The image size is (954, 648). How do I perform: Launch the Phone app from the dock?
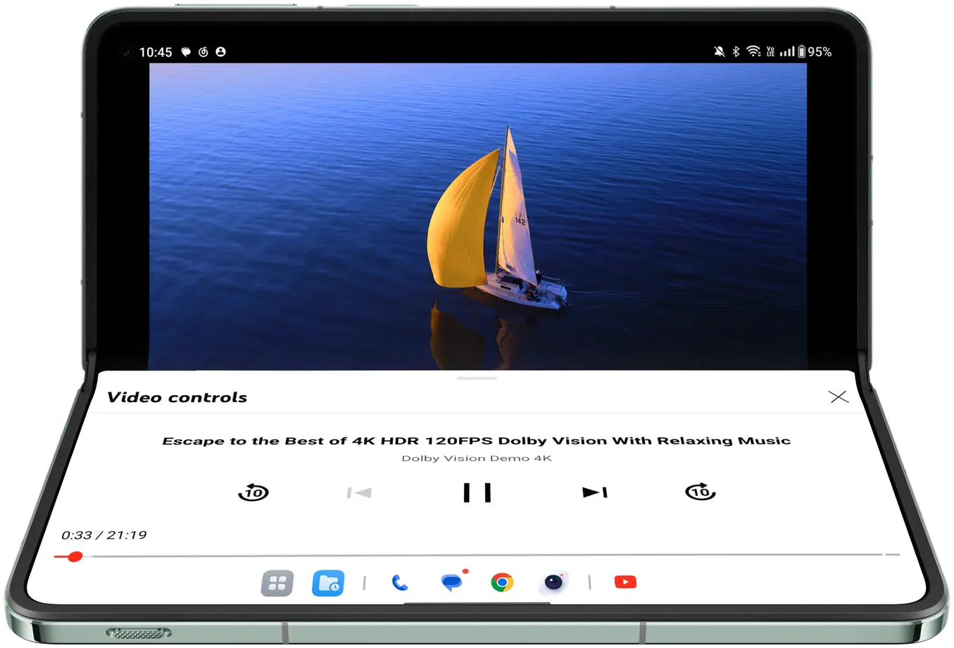click(399, 582)
